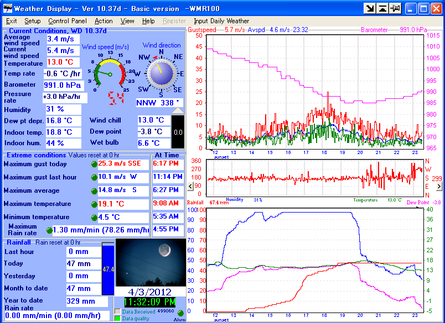Click the shrink-to-corner arrow icon in titlebar
445x323 pixels.
point(370,8)
